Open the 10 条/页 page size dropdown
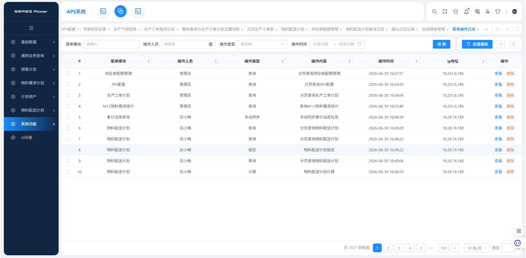Screen dimensions: 526x258 click(477, 248)
